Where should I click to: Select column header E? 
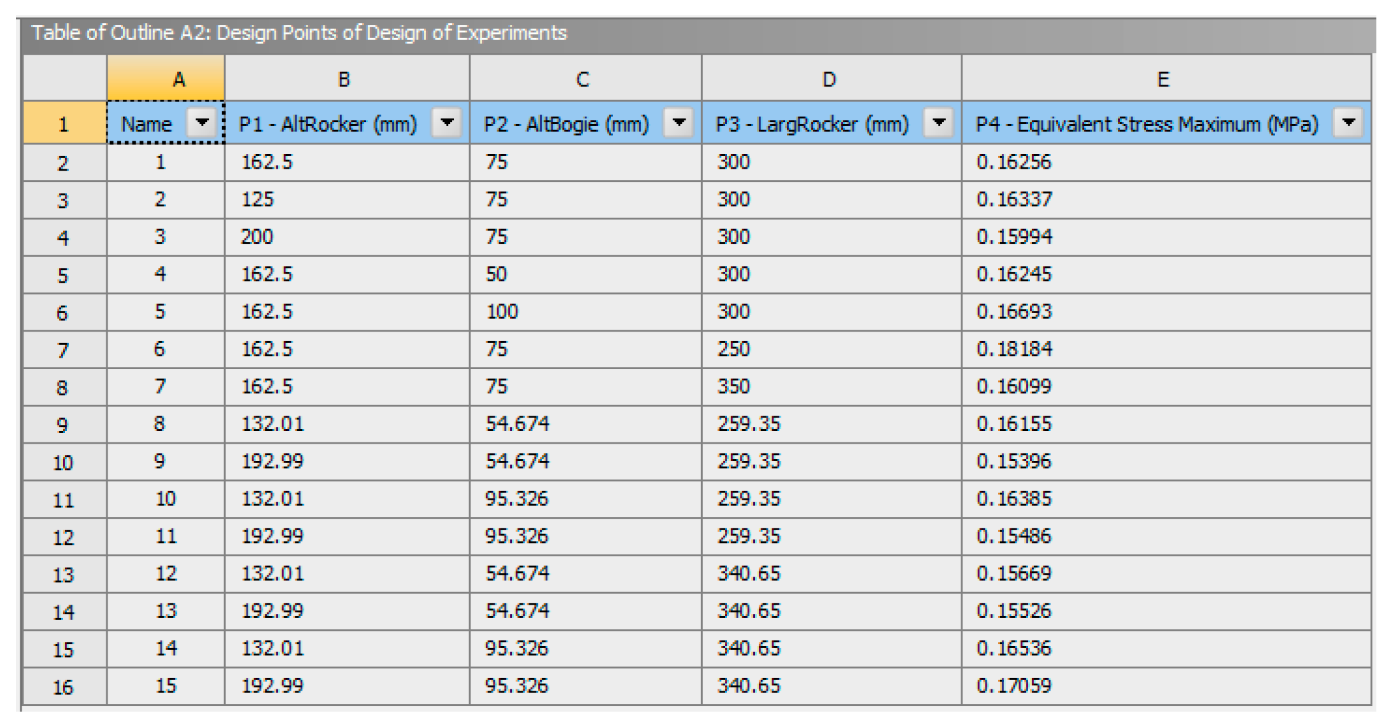1164,79
